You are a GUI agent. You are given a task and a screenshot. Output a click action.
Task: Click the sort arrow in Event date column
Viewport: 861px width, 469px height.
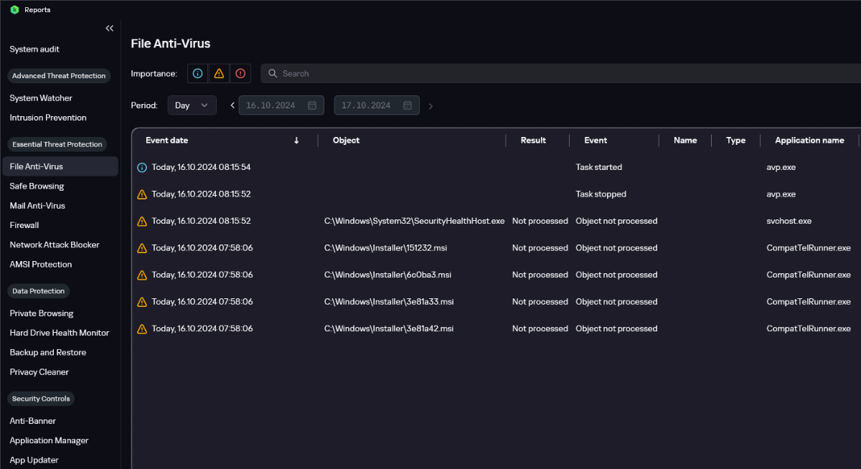pos(296,141)
